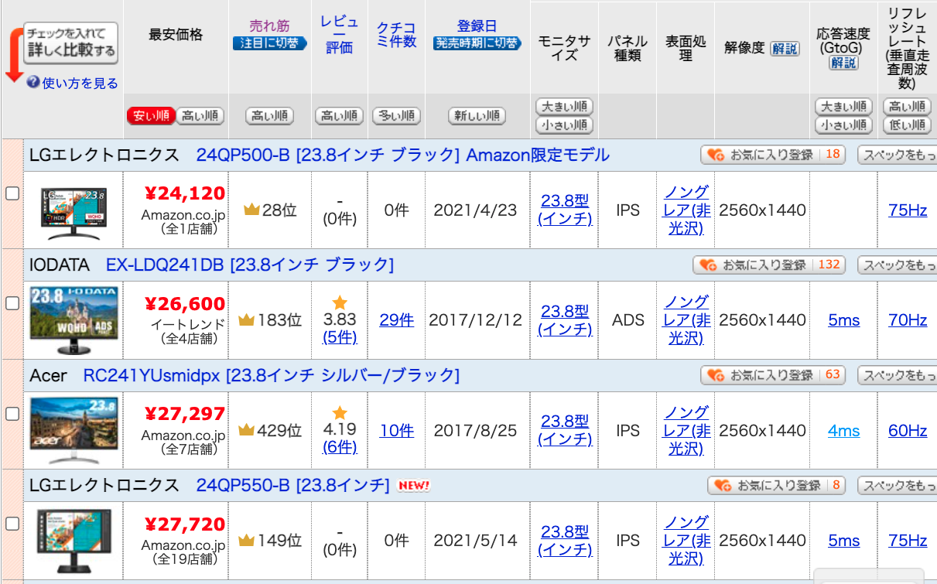937x584 pixels.
Task: Open ノングレア link in EX-LDQ241DB row
Action: pyautogui.click(x=686, y=319)
